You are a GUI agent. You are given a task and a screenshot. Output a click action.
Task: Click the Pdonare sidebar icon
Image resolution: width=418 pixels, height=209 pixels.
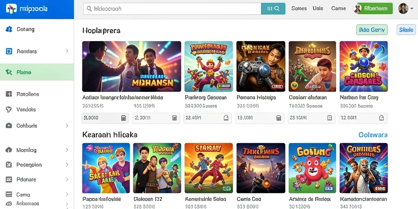pos(9,180)
